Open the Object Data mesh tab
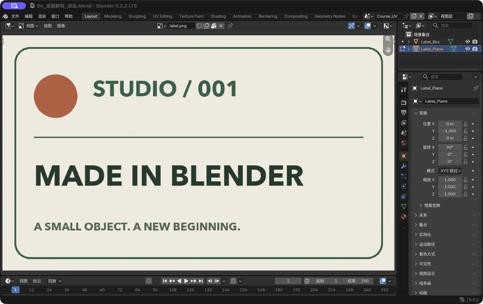Image resolution: width=483 pixels, height=304 pixels. 404,206
